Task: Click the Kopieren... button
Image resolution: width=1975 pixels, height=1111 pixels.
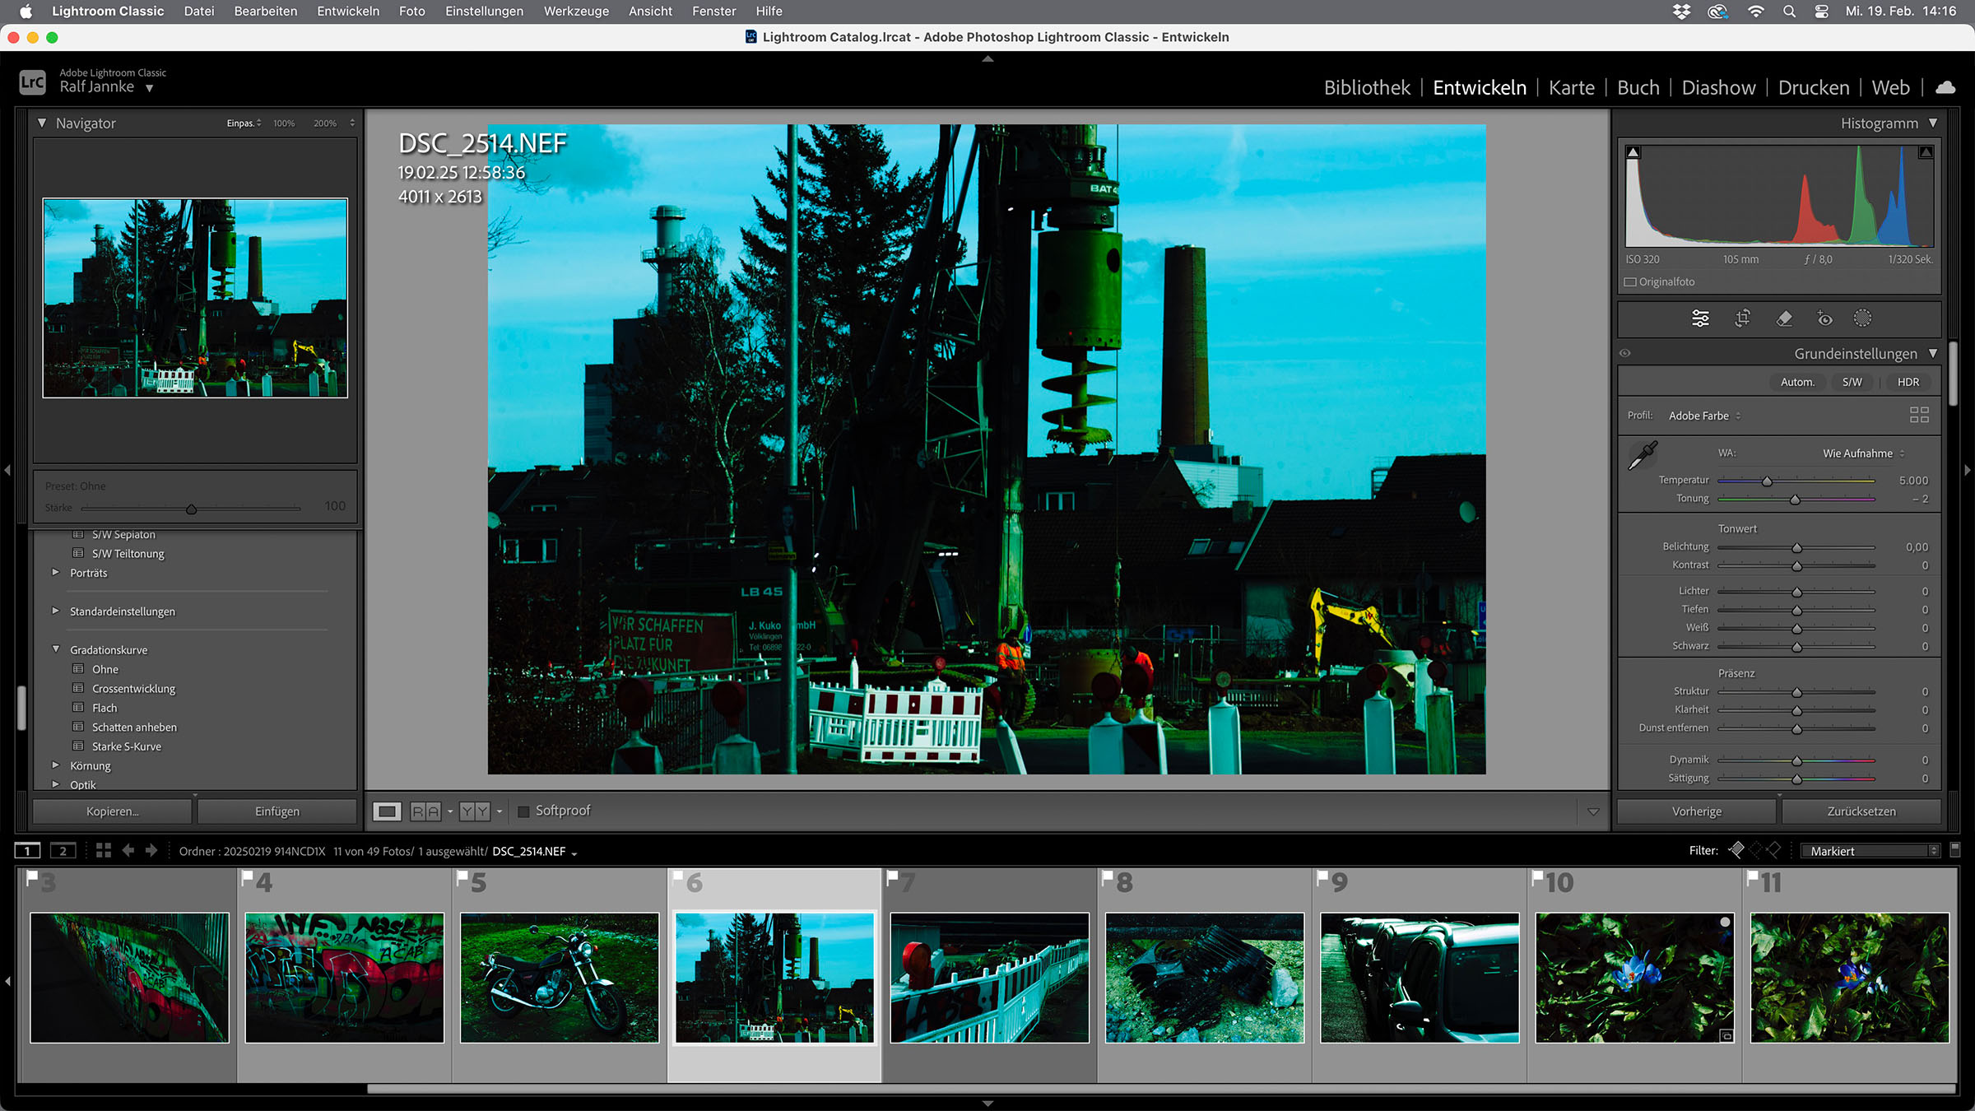Action: (x=112, y=811)
